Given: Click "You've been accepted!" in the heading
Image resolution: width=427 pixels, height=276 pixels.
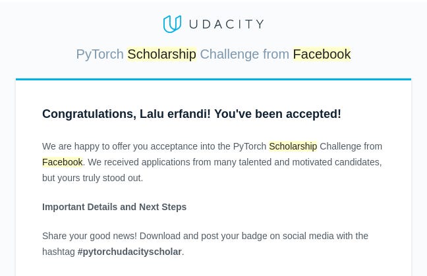Looking at the screenshot, I should point(277,114).
